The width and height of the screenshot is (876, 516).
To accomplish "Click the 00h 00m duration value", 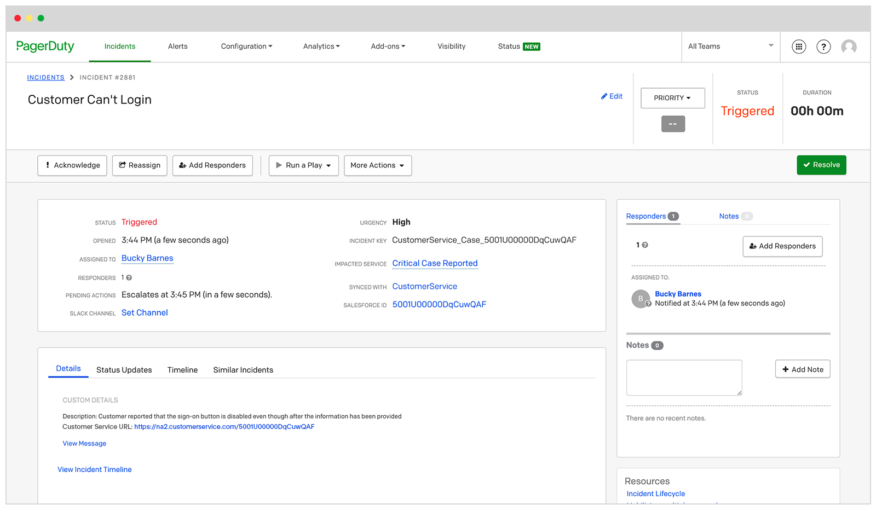I will click(817, 111).
